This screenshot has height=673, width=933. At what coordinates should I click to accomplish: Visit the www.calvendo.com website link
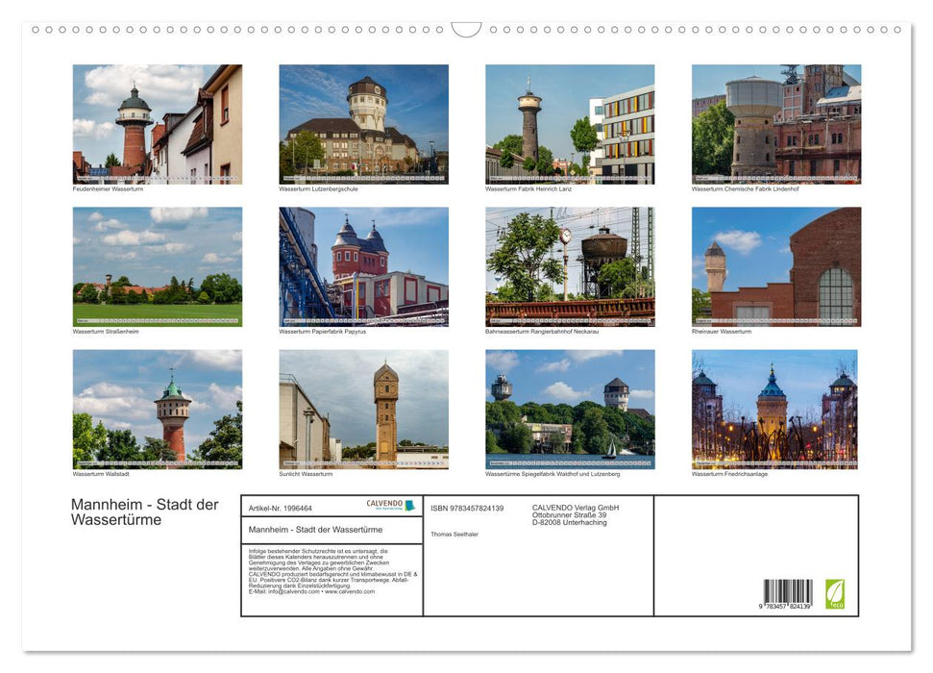352,592
